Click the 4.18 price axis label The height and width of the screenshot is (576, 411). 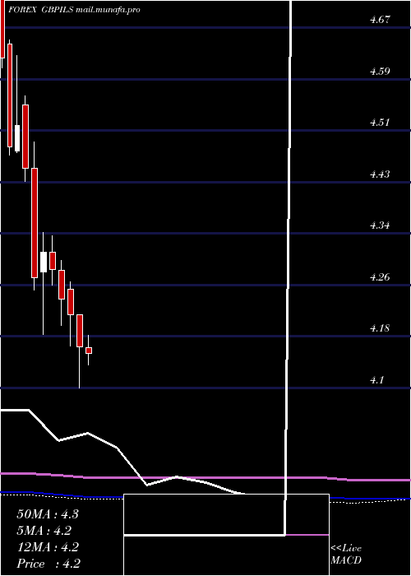(x=380, y=328)
